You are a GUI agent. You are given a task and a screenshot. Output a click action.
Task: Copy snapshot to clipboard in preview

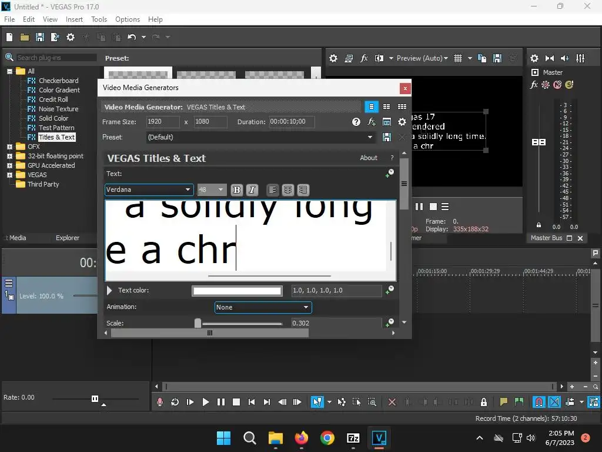pos(482,58)
